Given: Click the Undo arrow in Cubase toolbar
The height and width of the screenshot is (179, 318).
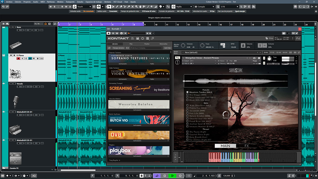Looking at the screenshot, I should [3, 7].
